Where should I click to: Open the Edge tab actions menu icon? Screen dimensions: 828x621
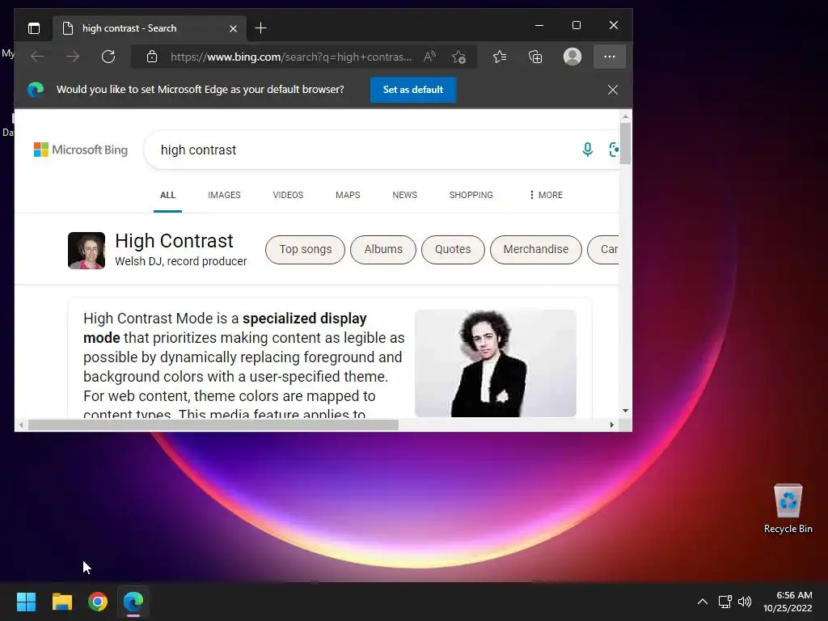(x=34, y=28)
